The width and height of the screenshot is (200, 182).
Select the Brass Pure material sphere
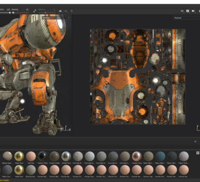pos(19,156)
